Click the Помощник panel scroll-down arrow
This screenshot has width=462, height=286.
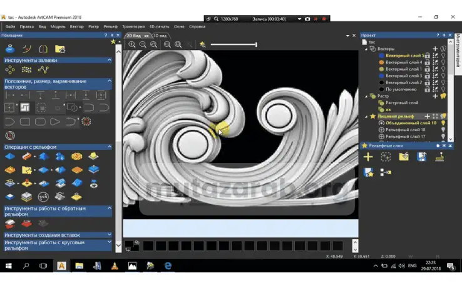tap(118, 245)
